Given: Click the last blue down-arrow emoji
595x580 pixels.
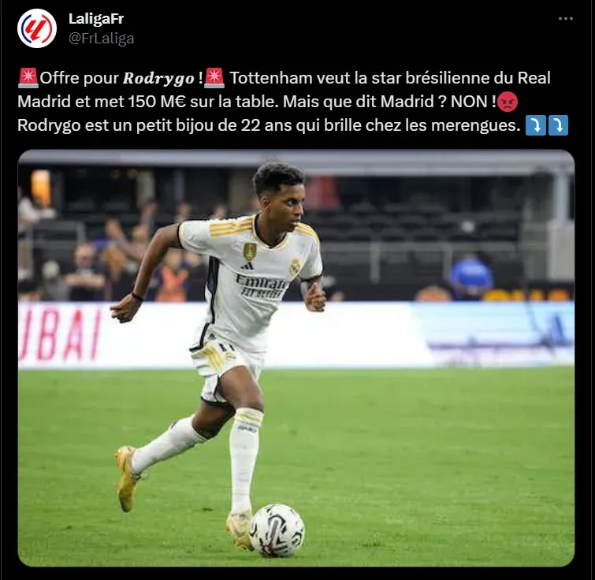Looking at the screenshot, I should pyautogui.click(x=558, y=125).
